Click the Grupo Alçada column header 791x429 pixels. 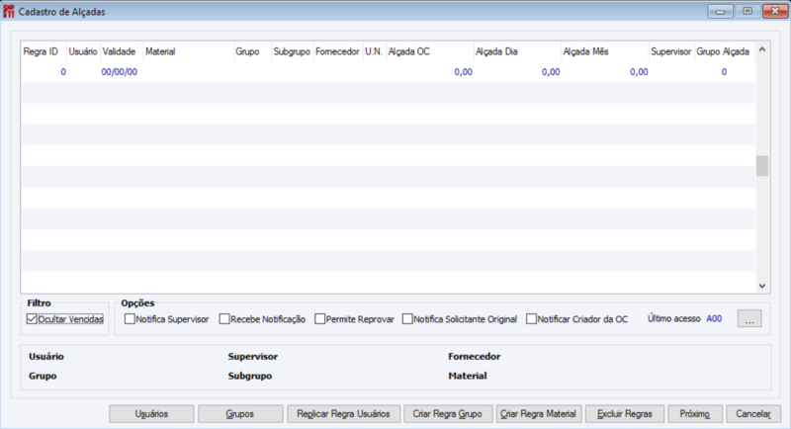pos(724,51)
